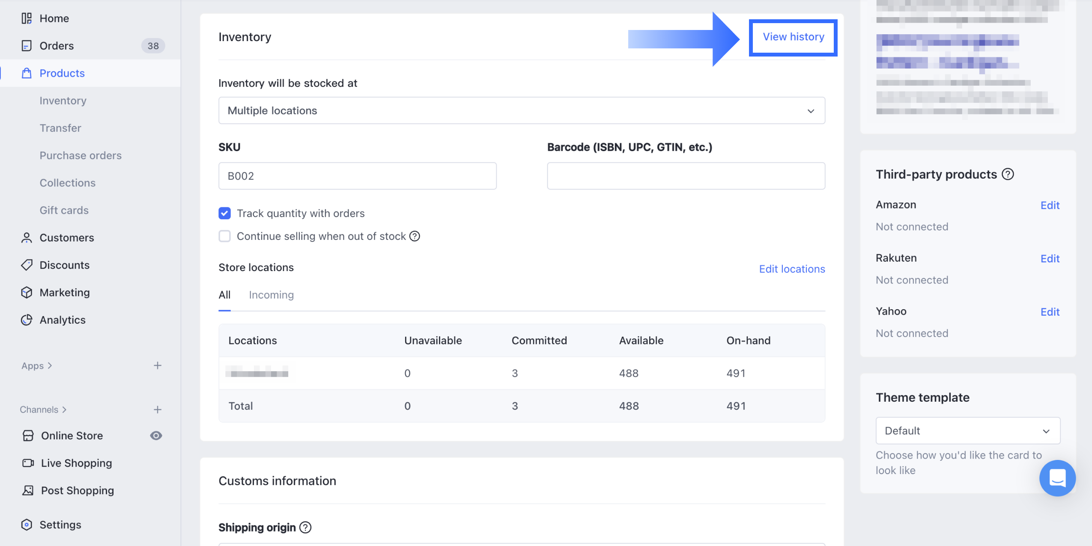Image resolution: width=1092 pixels, height=546 pixels.
Task: Open Purchase orders submenu item
Action: click(x=81, y=155)
